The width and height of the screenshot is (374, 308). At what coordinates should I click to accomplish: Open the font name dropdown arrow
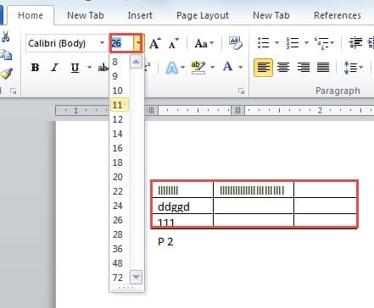pyautogui.click(x=102, y=43)
